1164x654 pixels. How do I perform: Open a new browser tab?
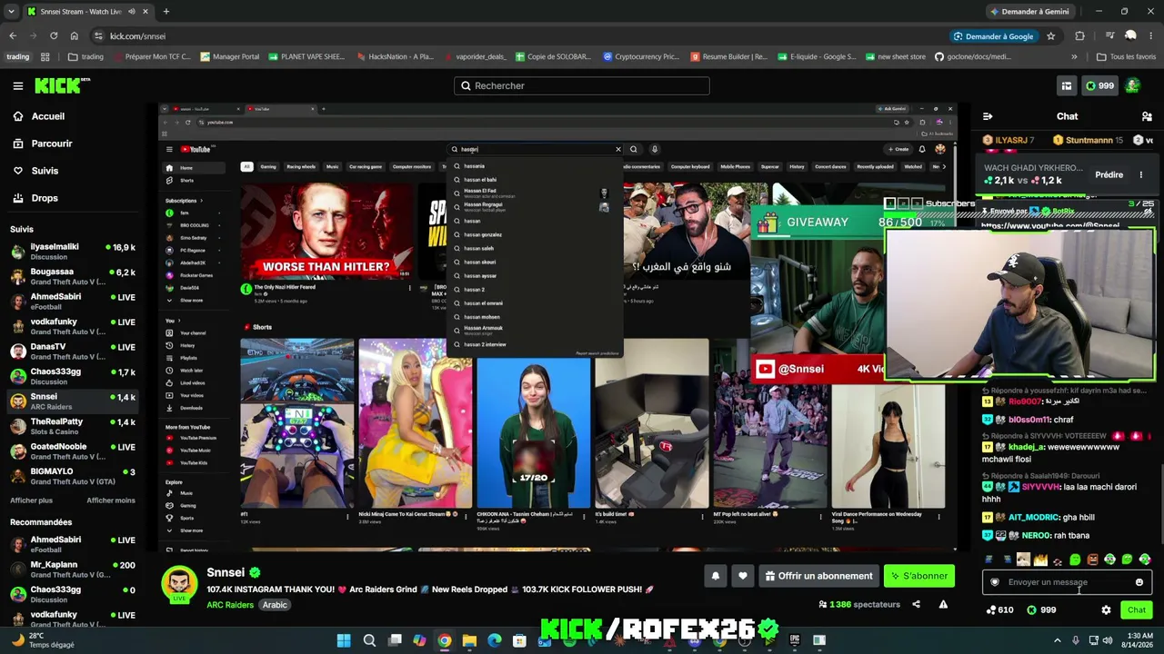[166, 12]
